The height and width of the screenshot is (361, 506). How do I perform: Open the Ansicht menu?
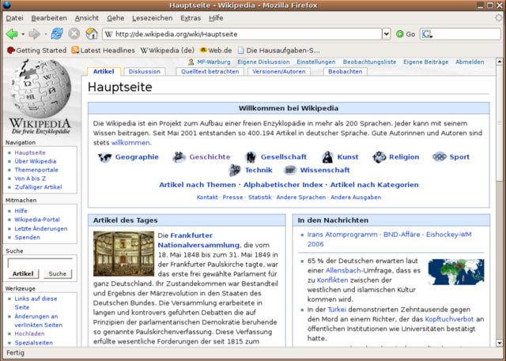pyautogui.click(x=87, y=18)
